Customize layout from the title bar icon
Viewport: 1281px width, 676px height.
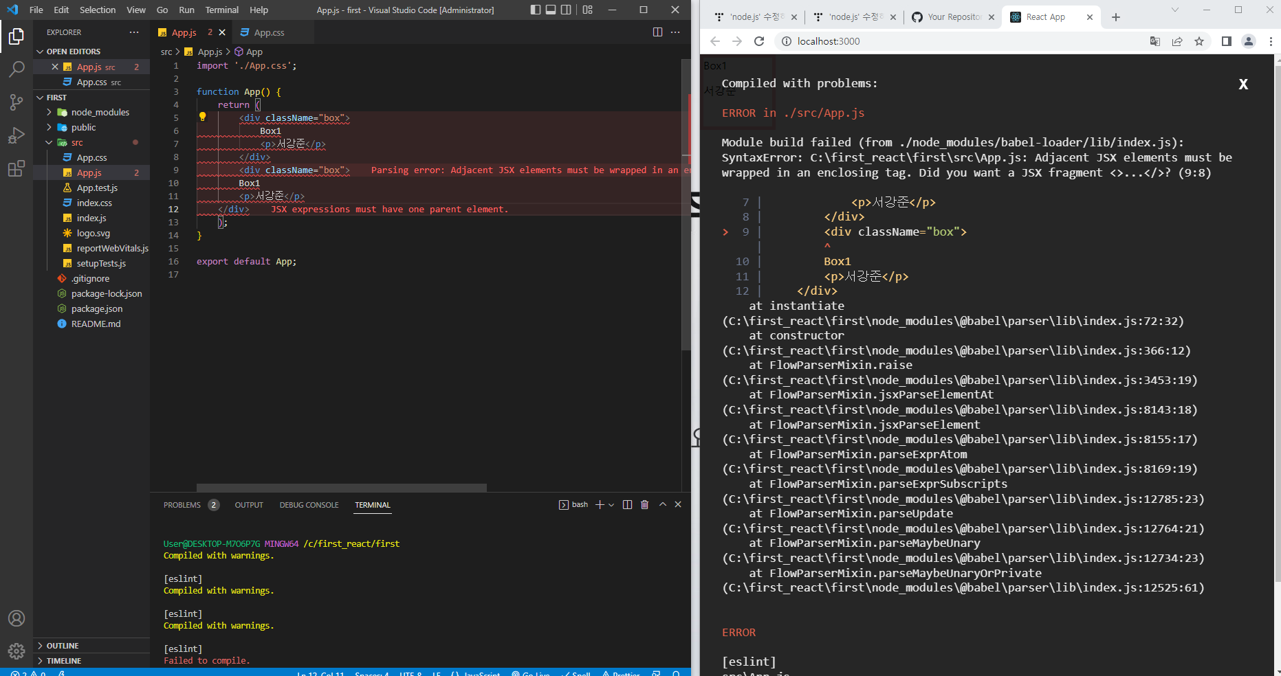pyautogui.click(x=587, y=10)
